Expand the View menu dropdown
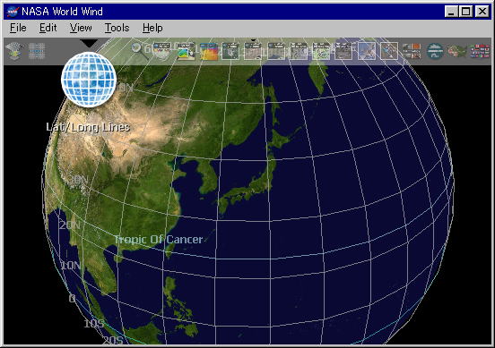Viewport: 495px width, 348px height. (x=81, y=28)
